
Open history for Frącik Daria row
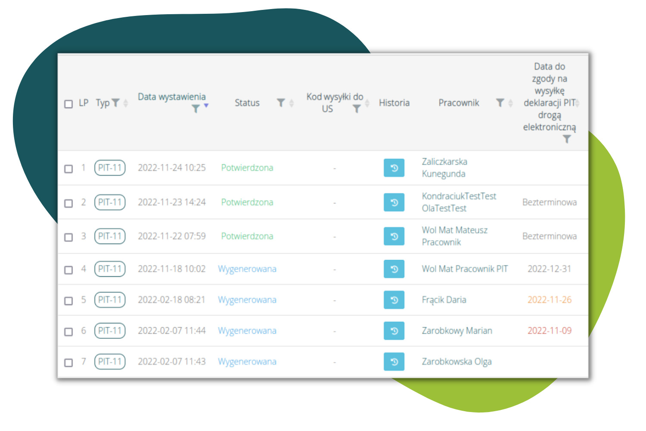point(394,300)
